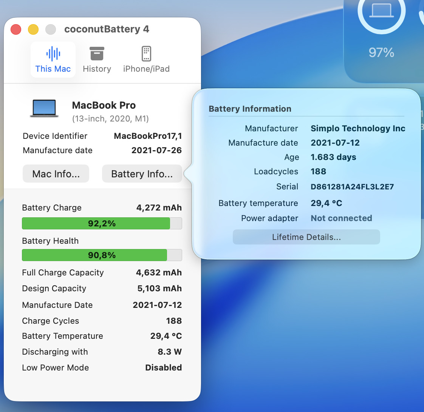Viewport: 424px width, 412px height.
Task: Click the MacBook Pro model name
Action: click(x=104, y=105)
